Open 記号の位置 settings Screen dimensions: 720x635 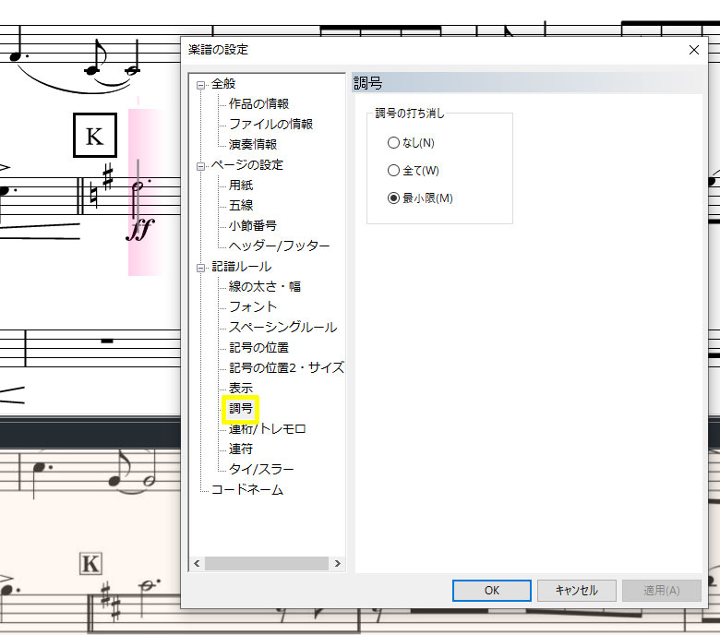tap(259, 348)
